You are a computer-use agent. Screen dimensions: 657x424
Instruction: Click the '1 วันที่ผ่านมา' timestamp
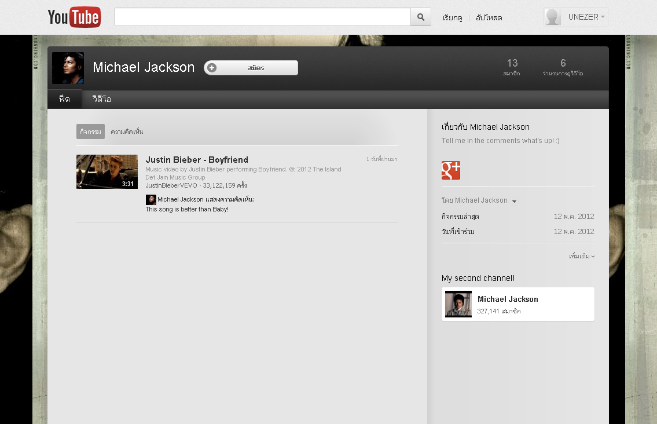(x=381, y=159)
